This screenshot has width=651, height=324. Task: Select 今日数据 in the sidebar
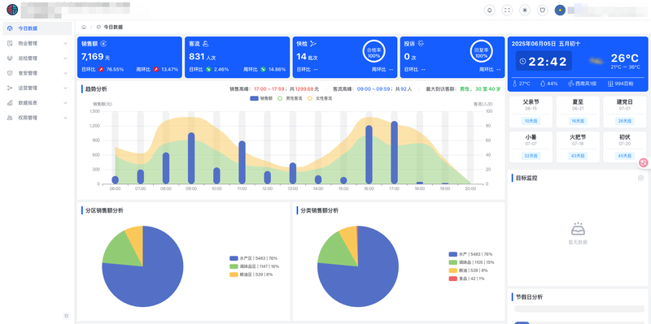[x=37, y=28]
